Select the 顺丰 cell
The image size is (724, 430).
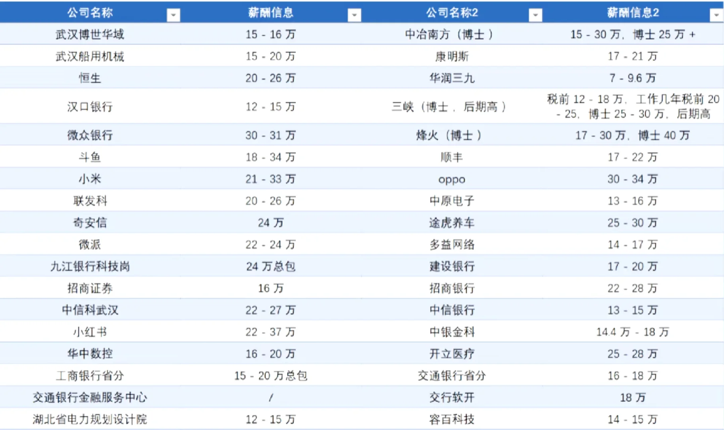(x=452, y=157)
